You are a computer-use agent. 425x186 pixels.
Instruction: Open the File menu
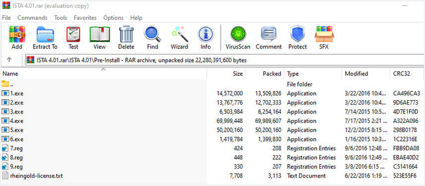click(x=6, y=18)
